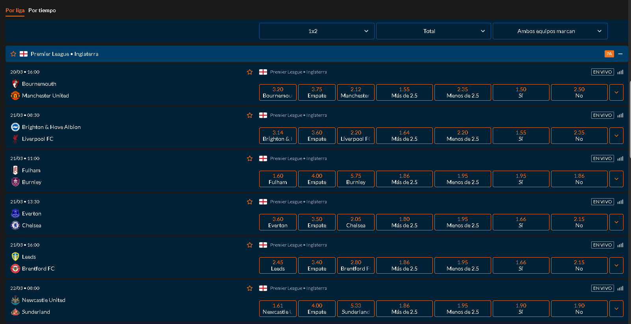Click EN VIVO badge on Fulham match
Screen dimensions: 631x324
click(x=603, y=158)
